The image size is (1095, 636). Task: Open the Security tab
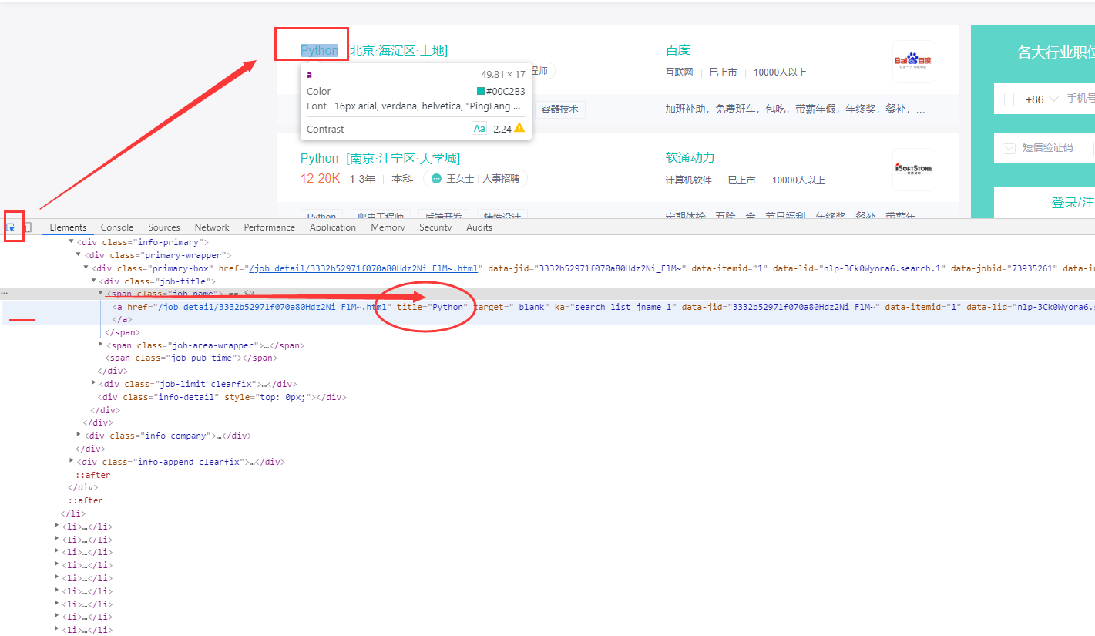click(435, 227)
